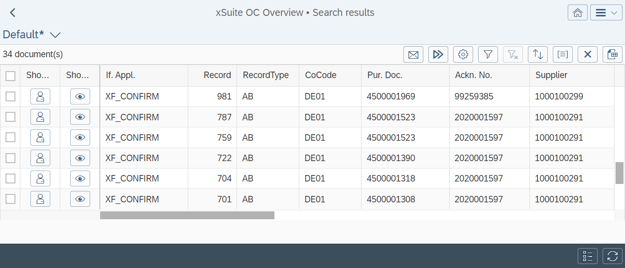The height and width of the screenshot is (268, 625).
Task: Click the horizontal scrollbar thumb
Action: click(x=187, y=215)
